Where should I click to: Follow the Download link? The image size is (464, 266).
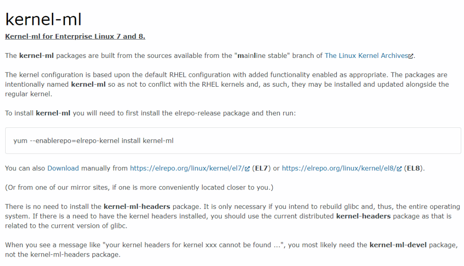click(63, 168)
